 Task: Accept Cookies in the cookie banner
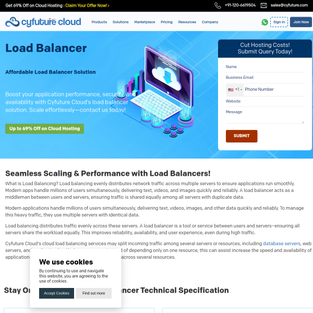pyautogui.click(x=56, y=293)
